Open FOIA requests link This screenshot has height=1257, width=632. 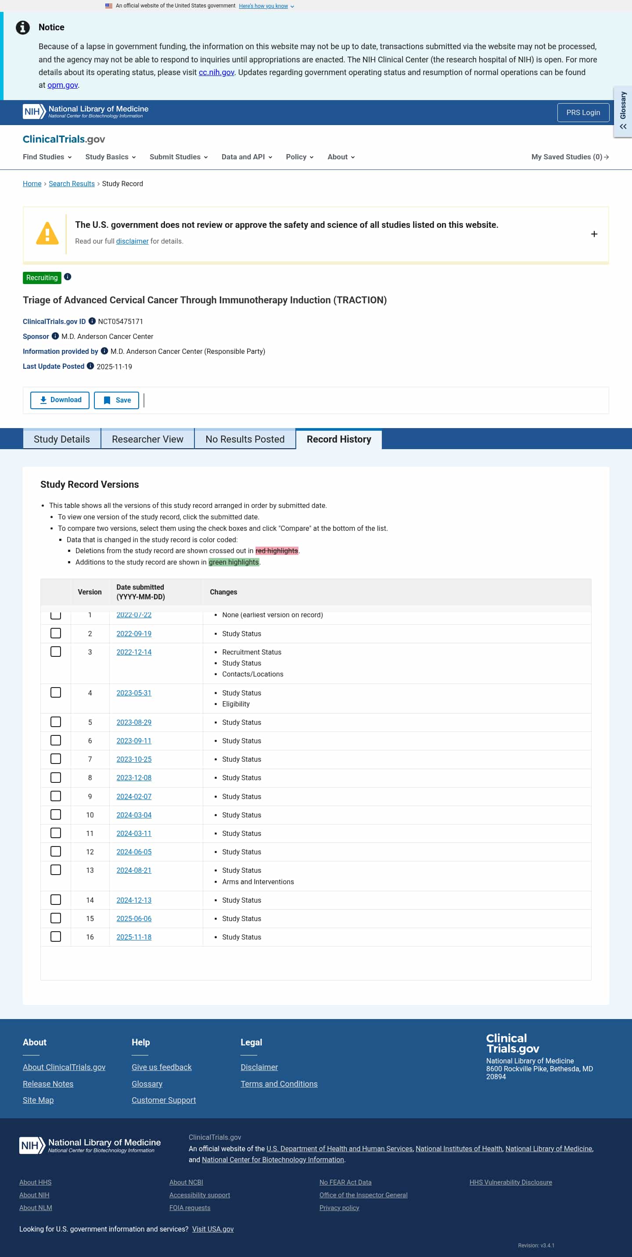click(190, 1207)
